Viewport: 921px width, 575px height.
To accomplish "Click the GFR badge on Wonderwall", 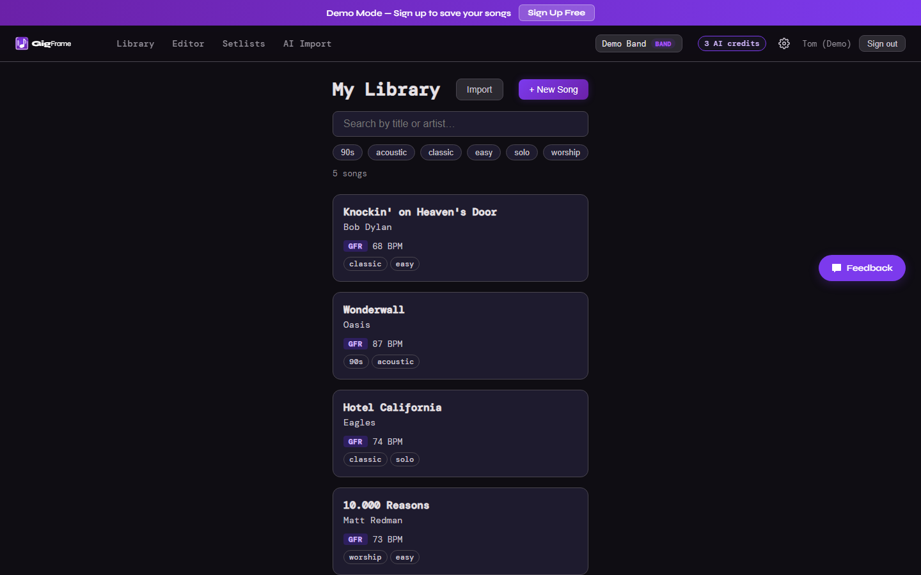I will pyautogui.click(x=356, y=344).
